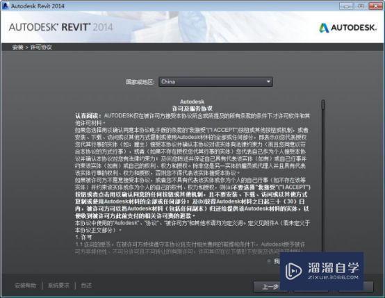Image resolution: width=385 pixels, height=298 pixels.
Task: Click the 许可及服务协议 agreement title
Action: click(x=192, y=108)
